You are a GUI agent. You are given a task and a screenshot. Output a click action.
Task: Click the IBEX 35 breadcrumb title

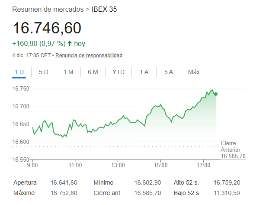(104, 9)
